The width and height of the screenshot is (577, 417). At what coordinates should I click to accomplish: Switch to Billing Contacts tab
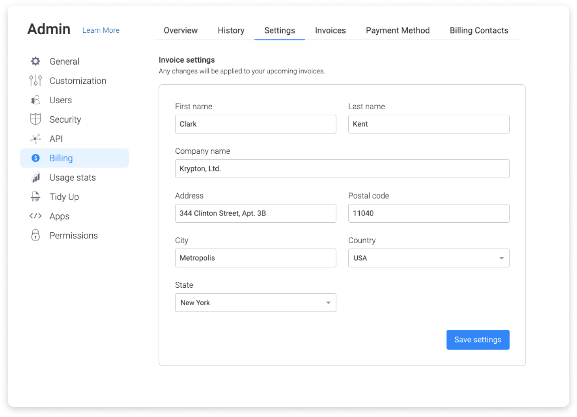click(479, 30)
